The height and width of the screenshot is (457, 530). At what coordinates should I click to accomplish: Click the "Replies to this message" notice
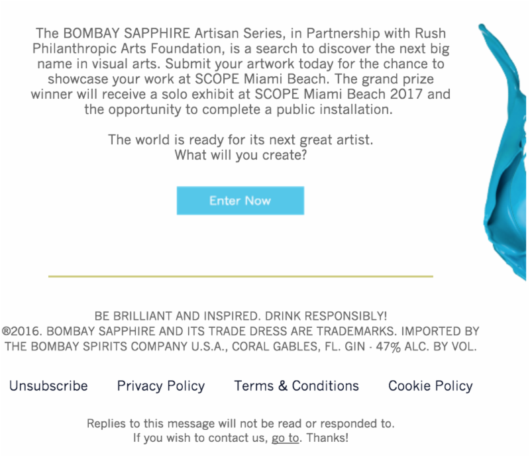(240, 423)
